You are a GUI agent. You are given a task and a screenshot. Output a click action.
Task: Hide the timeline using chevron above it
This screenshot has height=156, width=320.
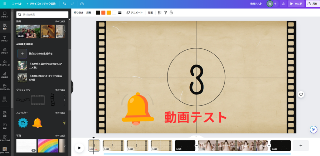pos(196,137)
